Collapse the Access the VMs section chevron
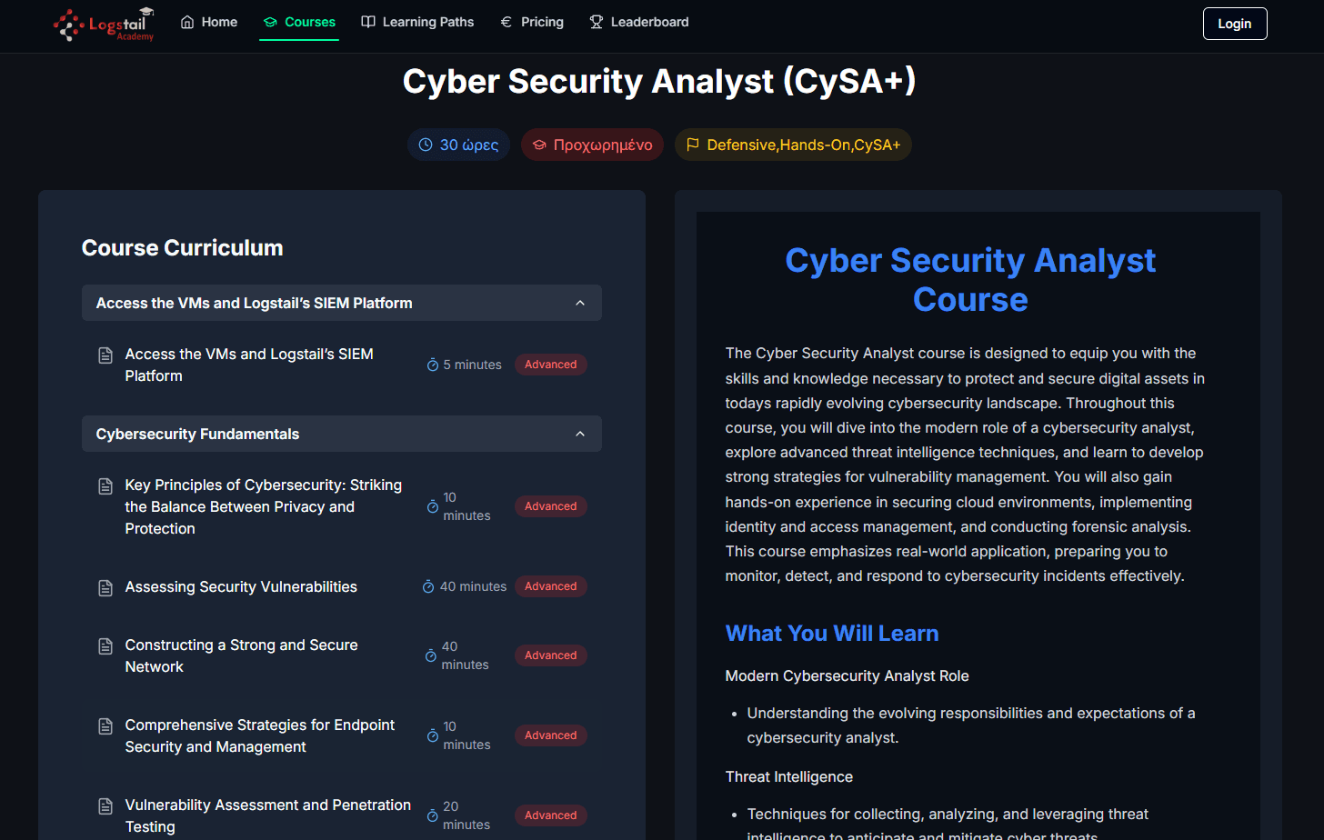 pos(580,303)
